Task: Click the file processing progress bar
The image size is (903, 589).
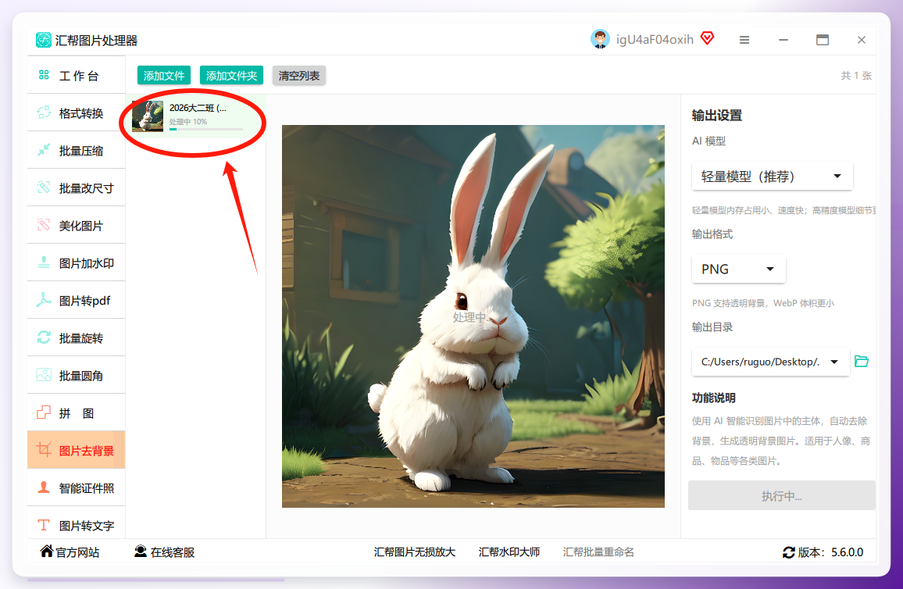Action: (x=205, y=129)
